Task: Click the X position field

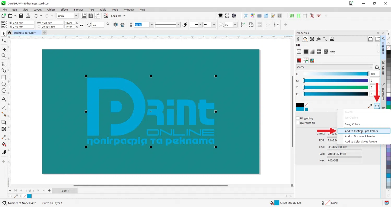Action: [23, 23]
